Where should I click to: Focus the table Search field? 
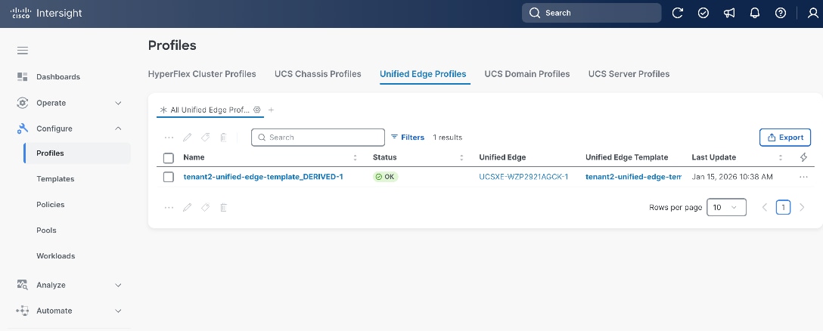click(318, 138)
